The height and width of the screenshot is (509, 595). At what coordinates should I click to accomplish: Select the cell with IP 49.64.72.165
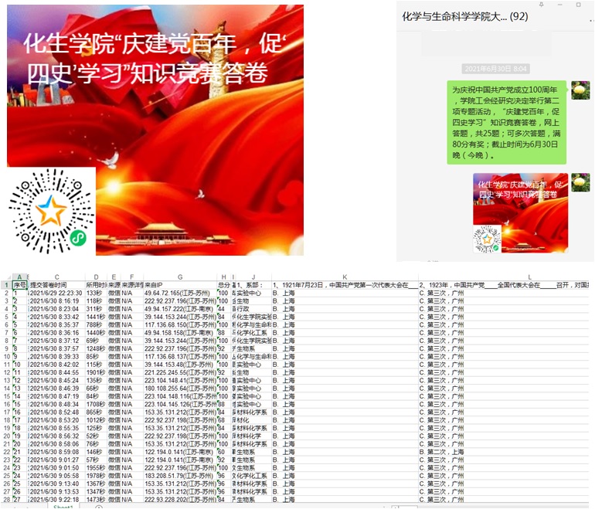pos(179,294)
